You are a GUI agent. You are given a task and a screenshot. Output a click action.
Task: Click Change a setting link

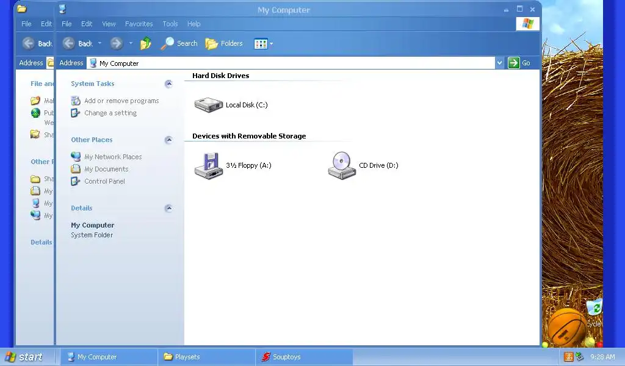coord(110,113)
